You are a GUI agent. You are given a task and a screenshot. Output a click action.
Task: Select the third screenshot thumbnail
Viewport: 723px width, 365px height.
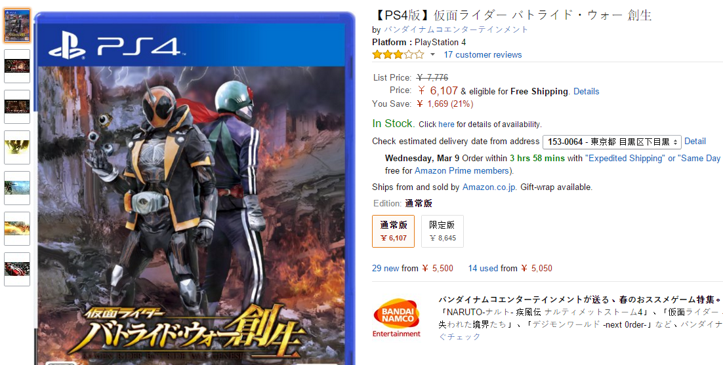(17, 107)
